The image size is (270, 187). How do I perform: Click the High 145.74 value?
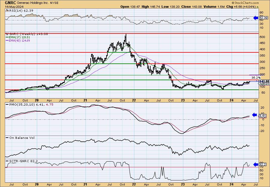[151, 7]
